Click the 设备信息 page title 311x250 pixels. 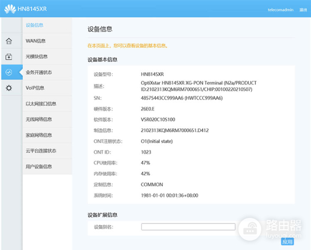click(x=100, y=29)
